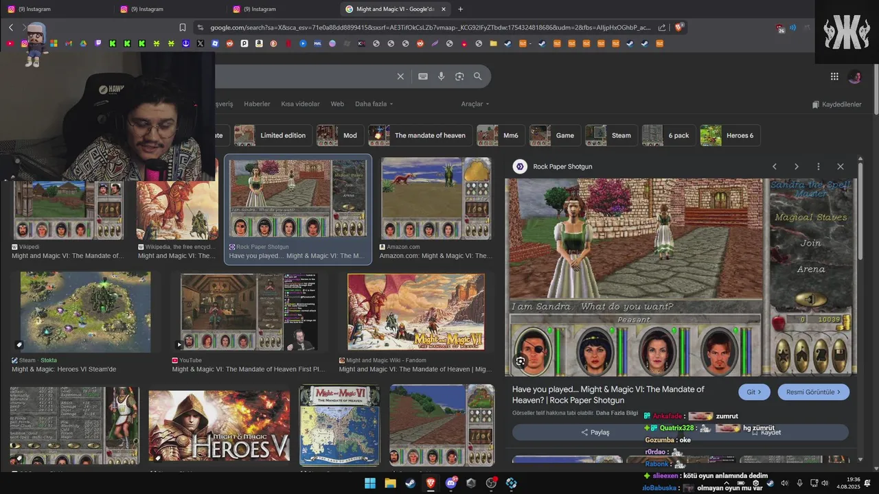
Task: Open the Amazon.com image result thumbnail
Action: point(436,199)
